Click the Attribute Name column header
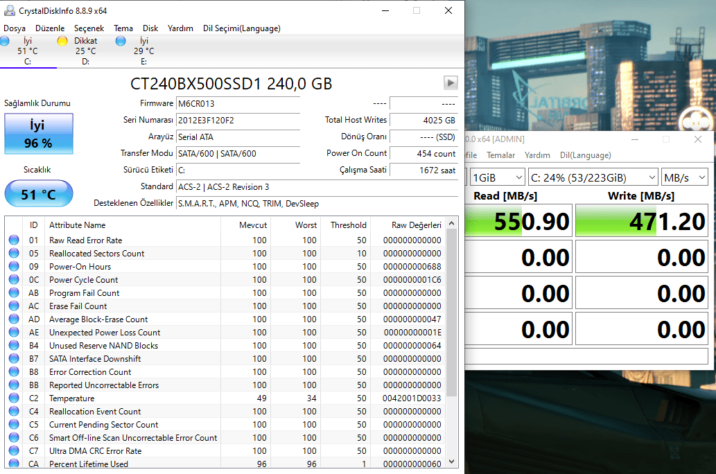Viewport: 716px width, 474px height. coord(133,225)
